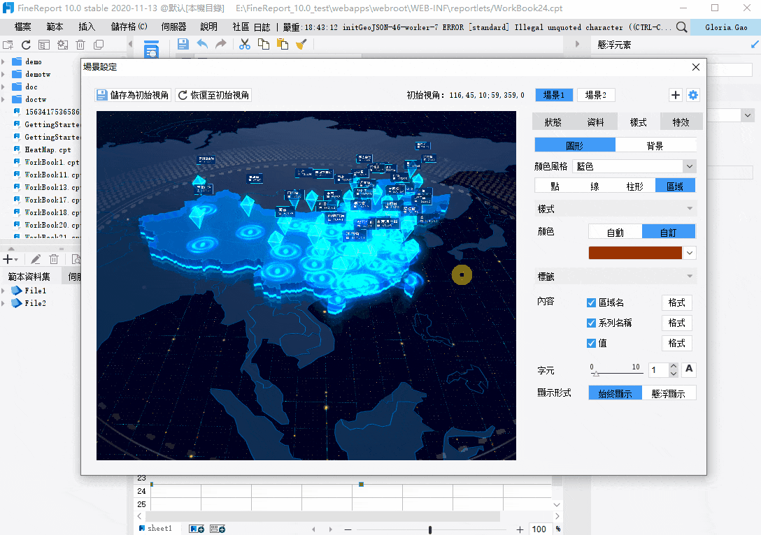Click the brown custom color swatch
761x535 pixels.
[x=635, y=253]
